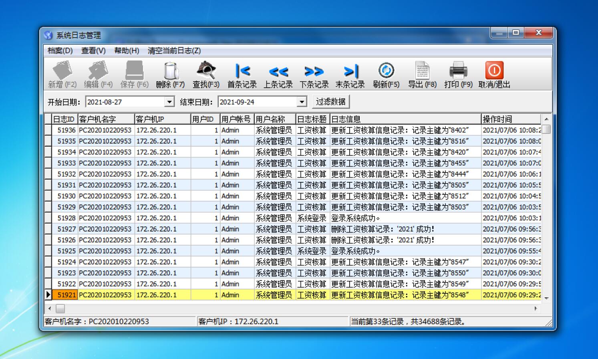
Task: Click status bar 客户机IP：172.26.220.1
Action: (x=238, y=321)
